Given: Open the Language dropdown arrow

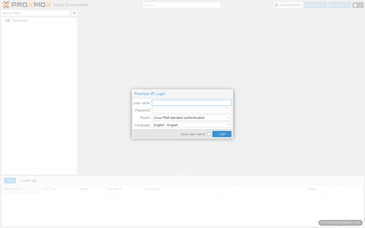Looking at the screenshot, I should 228,125.
